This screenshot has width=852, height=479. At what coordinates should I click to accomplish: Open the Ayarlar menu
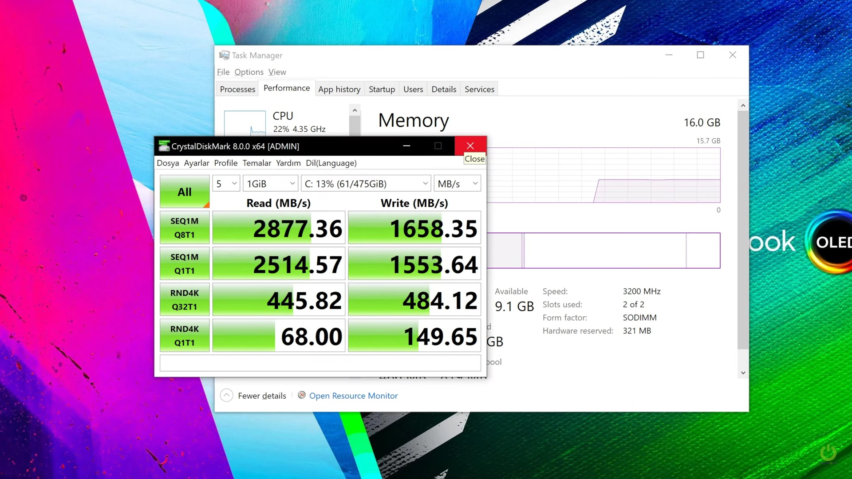coord(197,163)
